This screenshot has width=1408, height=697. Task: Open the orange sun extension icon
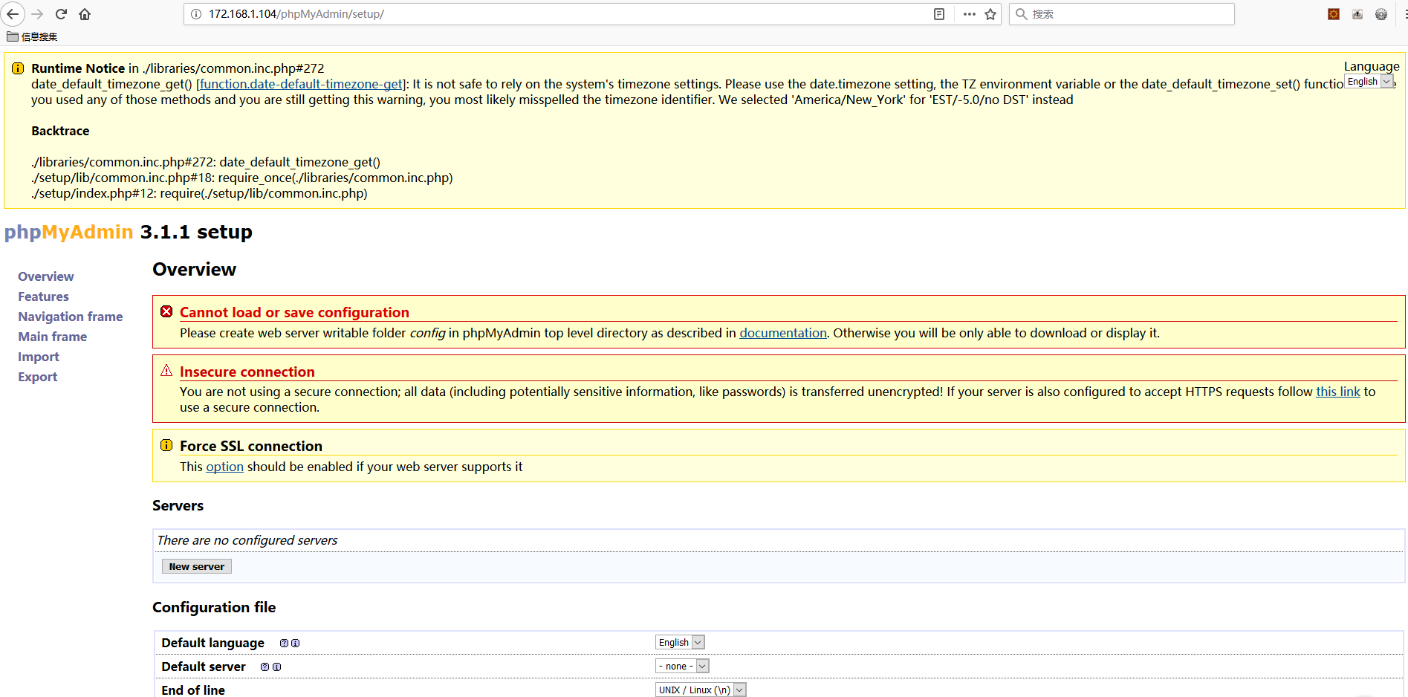1334,14
